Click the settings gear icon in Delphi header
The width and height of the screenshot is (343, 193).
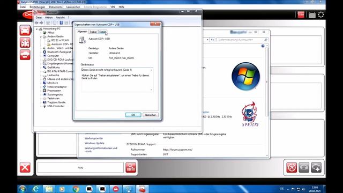click(x=321, y=14)
